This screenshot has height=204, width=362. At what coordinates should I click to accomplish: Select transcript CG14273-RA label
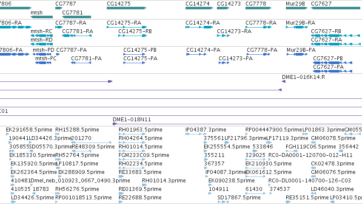pos(234,31)
